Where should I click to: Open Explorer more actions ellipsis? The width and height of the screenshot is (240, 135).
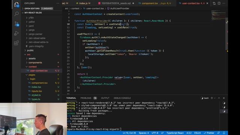click(58, 3)
